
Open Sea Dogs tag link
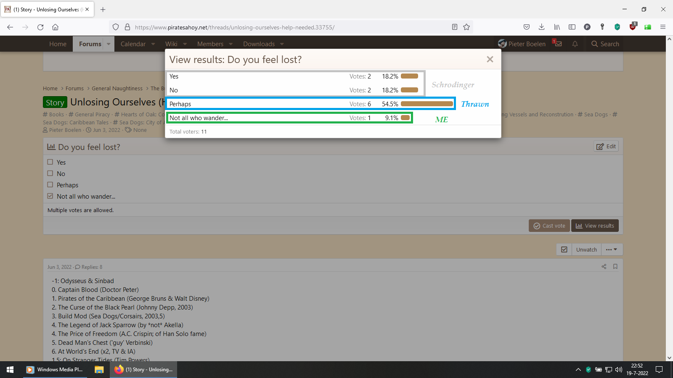pyautogui.click(x=596, y=114)
